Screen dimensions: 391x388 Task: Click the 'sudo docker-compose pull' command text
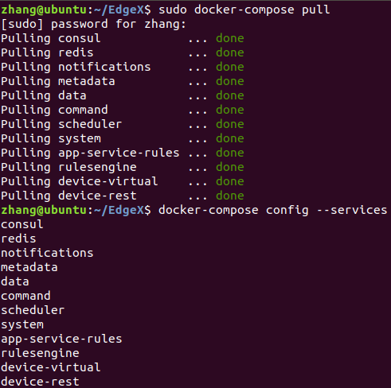244,10
